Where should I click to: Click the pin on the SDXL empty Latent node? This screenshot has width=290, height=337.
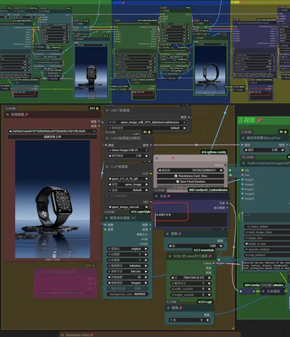209,256
